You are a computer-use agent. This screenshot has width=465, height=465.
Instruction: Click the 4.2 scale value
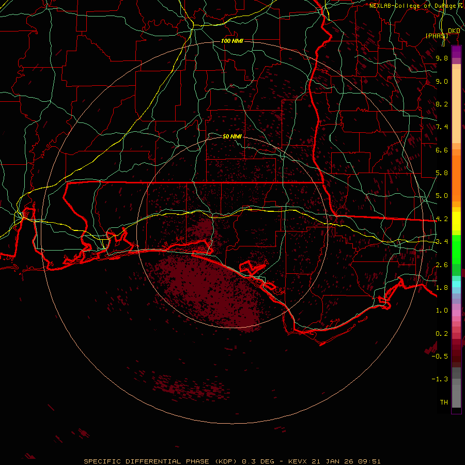point(442,219)
